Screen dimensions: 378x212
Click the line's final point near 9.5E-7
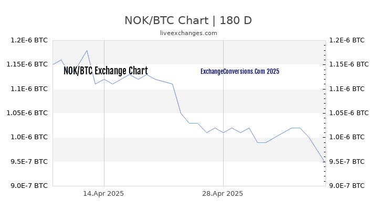pos(325,162)
